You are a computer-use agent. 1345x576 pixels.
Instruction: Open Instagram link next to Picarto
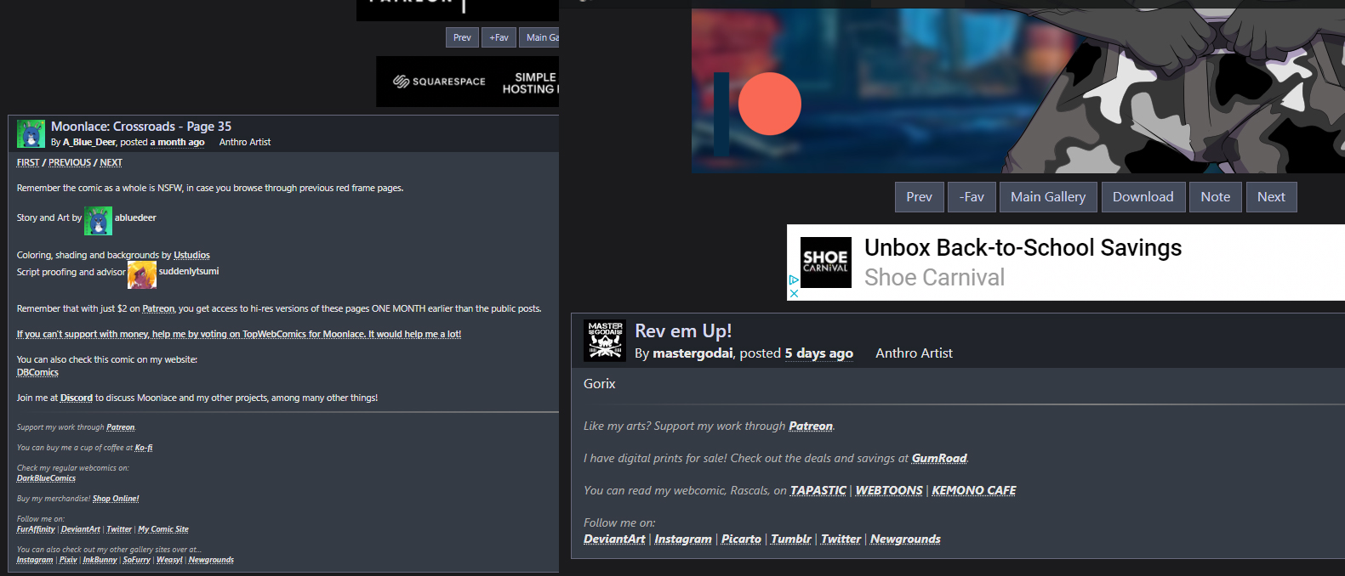coord(683,539)
